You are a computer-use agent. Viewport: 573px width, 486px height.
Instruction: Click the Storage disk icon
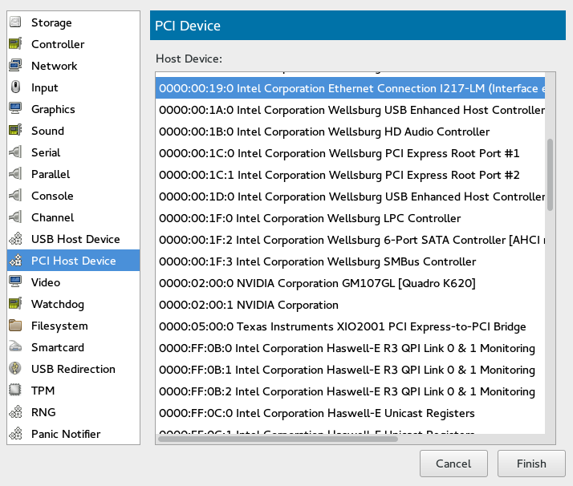point(15,22)
